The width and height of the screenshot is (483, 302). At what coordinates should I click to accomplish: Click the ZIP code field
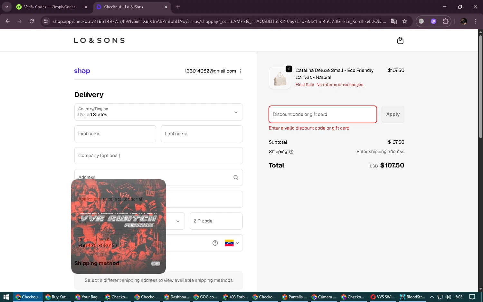coord(216,221)
